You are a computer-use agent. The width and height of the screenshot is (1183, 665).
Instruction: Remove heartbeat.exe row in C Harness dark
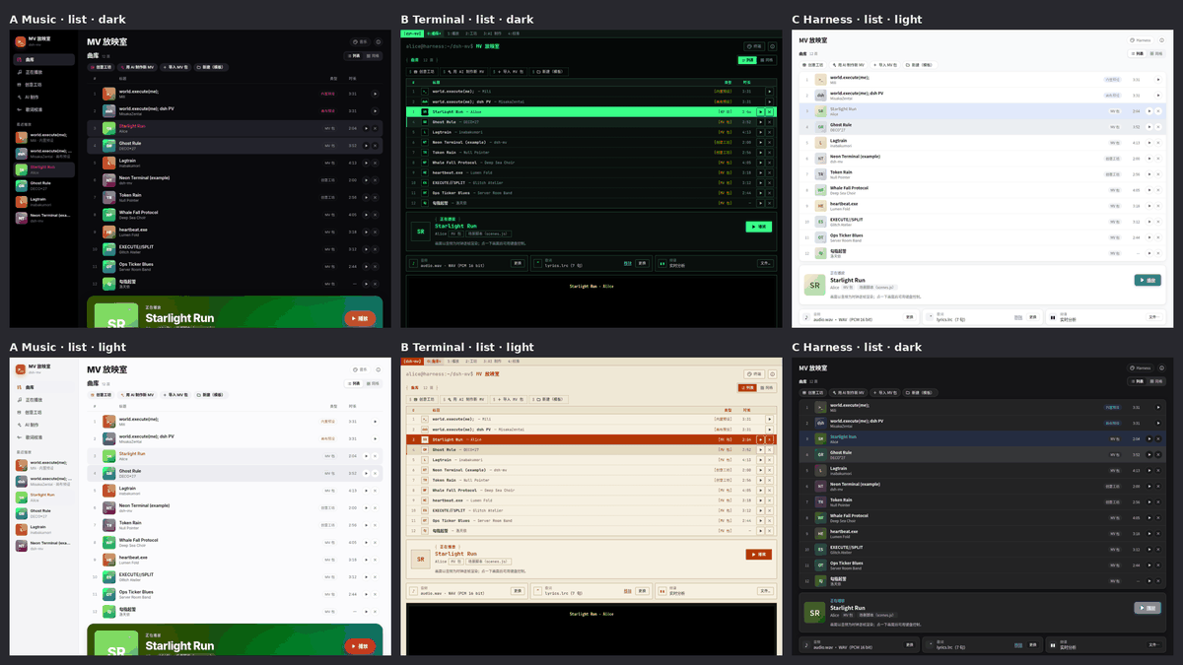tap(1158, 533)
